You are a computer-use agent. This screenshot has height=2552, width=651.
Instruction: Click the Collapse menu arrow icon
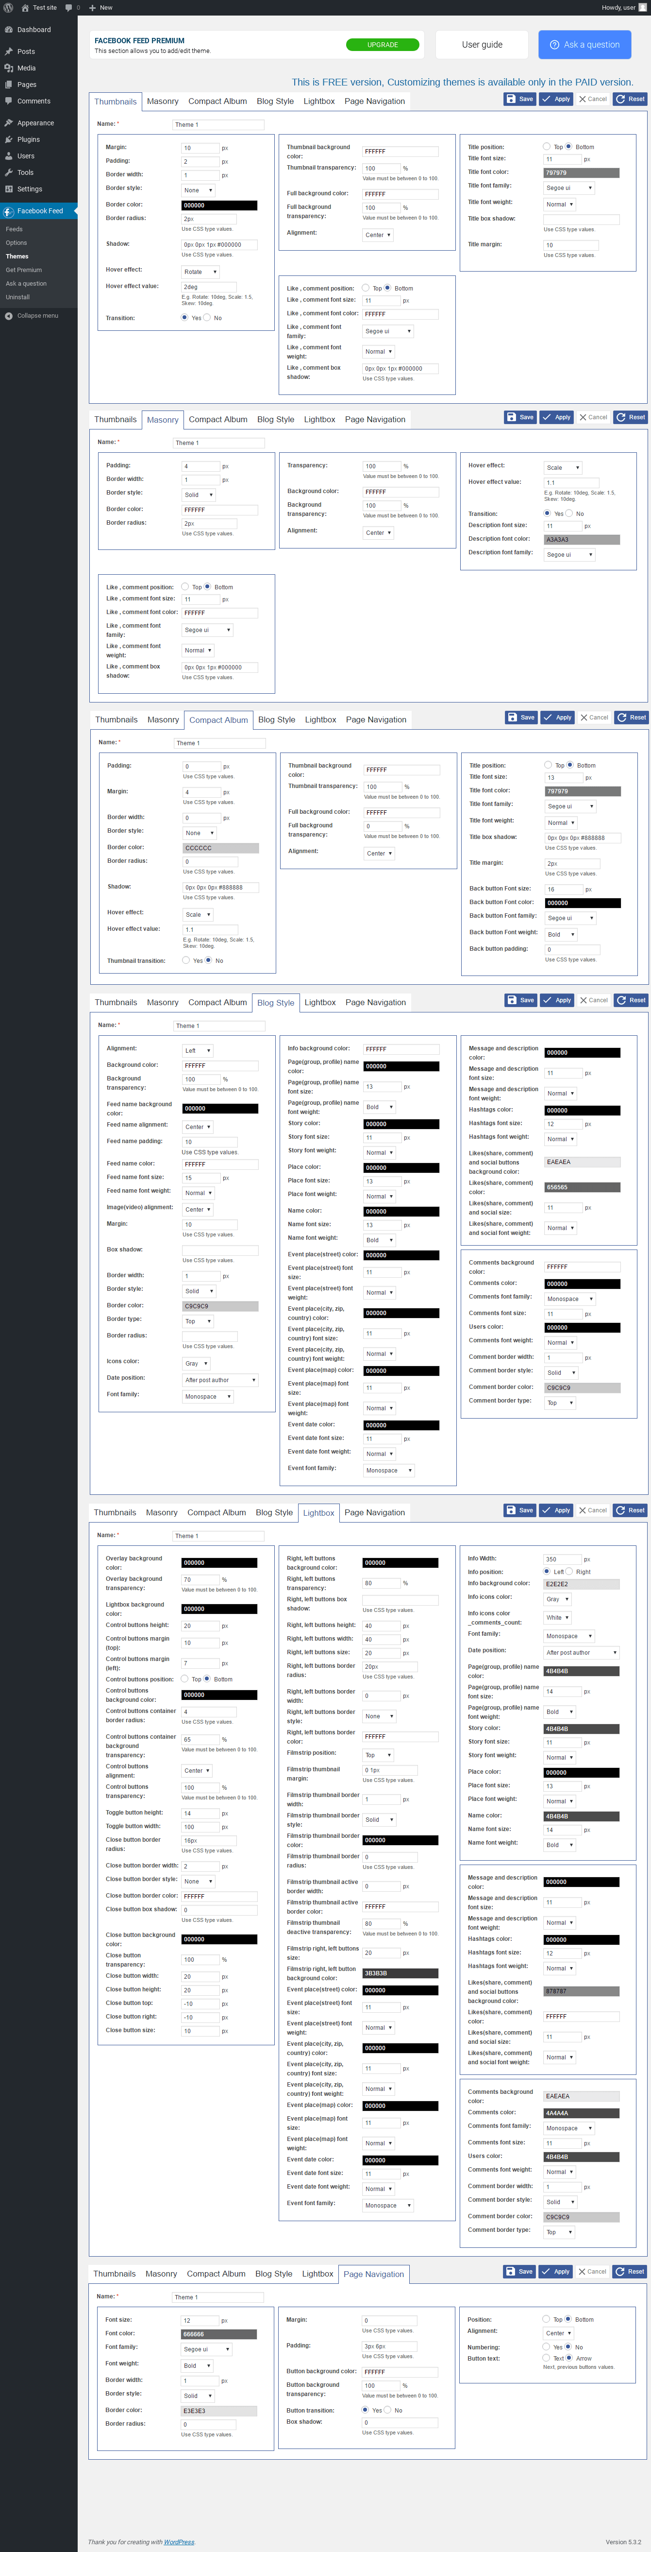tap(9, 316)
